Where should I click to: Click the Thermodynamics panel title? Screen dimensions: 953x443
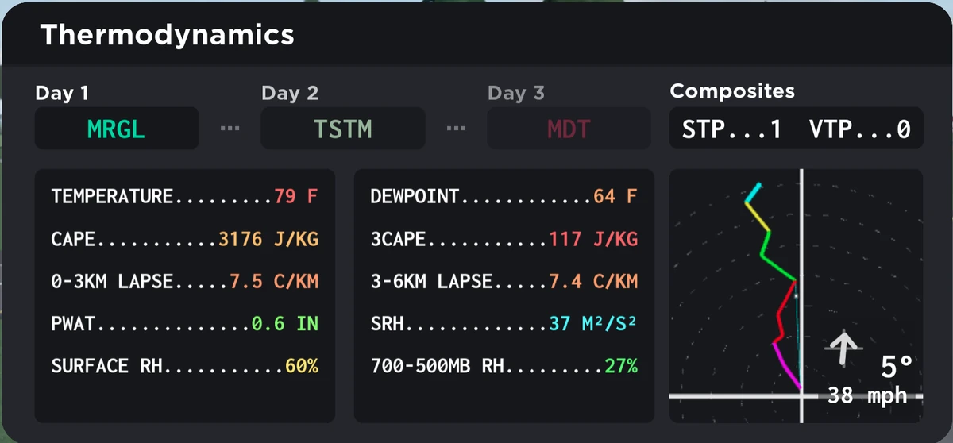167,35
